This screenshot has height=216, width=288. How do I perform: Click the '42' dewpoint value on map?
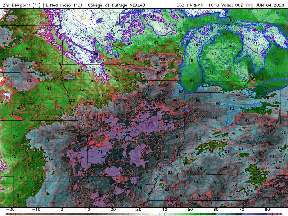[106, 40]
